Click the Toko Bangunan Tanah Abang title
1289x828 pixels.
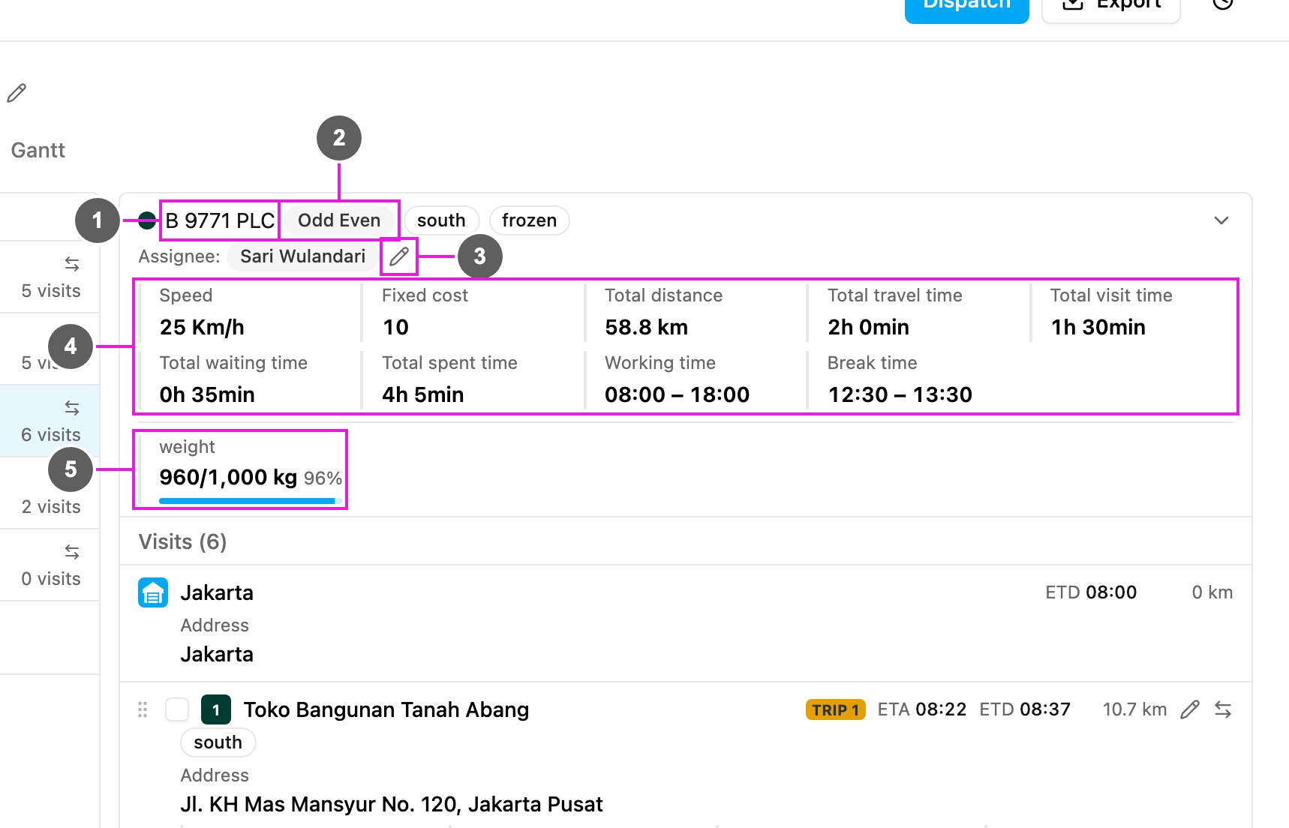click(x=386, y=709)
